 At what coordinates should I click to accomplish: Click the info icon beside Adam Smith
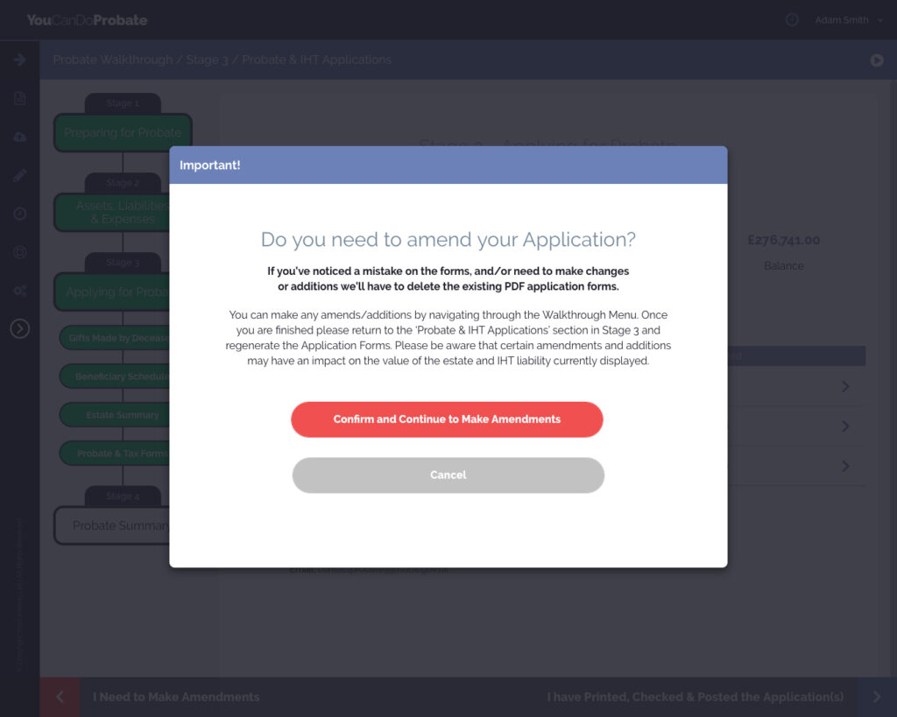coord(792,20)
